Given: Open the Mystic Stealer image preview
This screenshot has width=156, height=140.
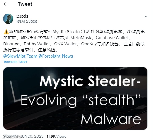Looking at the screenshot, I should (75, 98).
